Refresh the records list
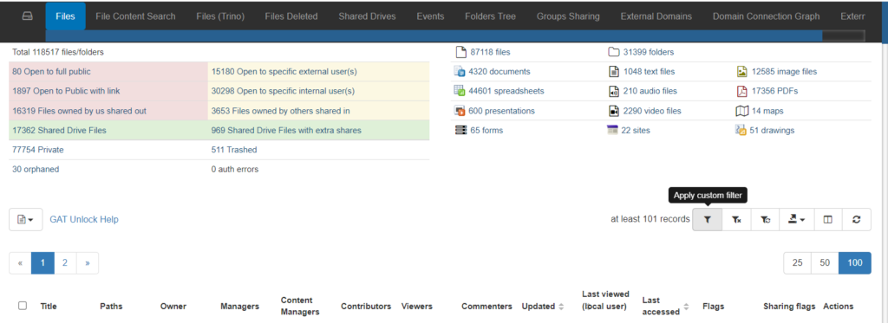The image size is (888, 323). [x=856, y=219]
